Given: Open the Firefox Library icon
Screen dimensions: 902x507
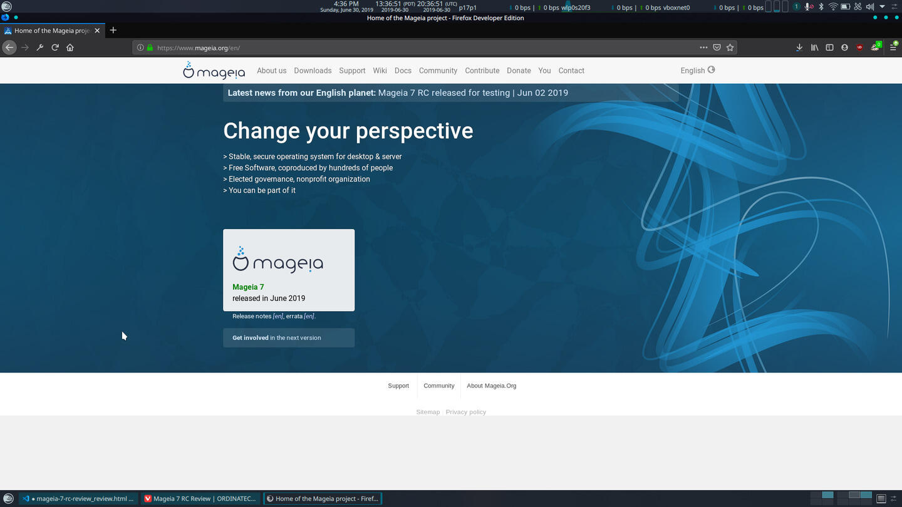Looking at the screenshot, I should (x=814, y=48).
